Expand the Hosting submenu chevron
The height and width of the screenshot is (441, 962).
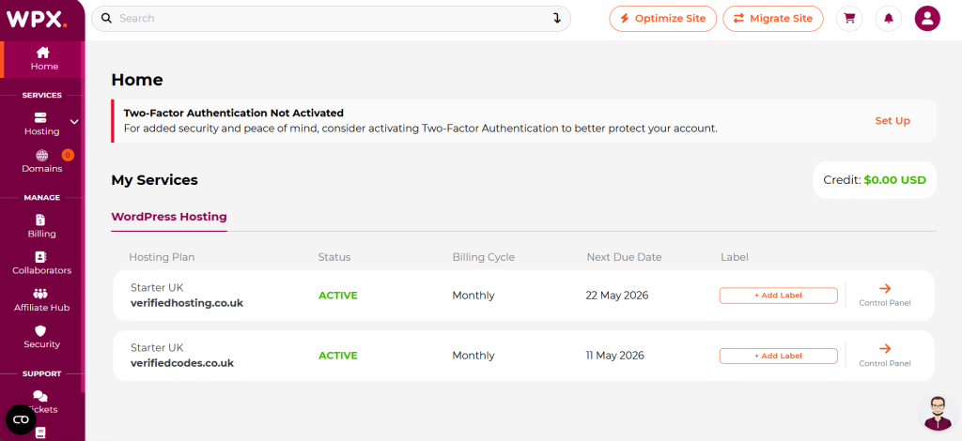click(74, 122)
